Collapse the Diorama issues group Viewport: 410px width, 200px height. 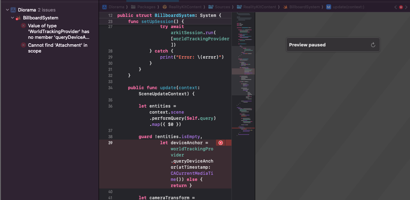pos(7,10)
